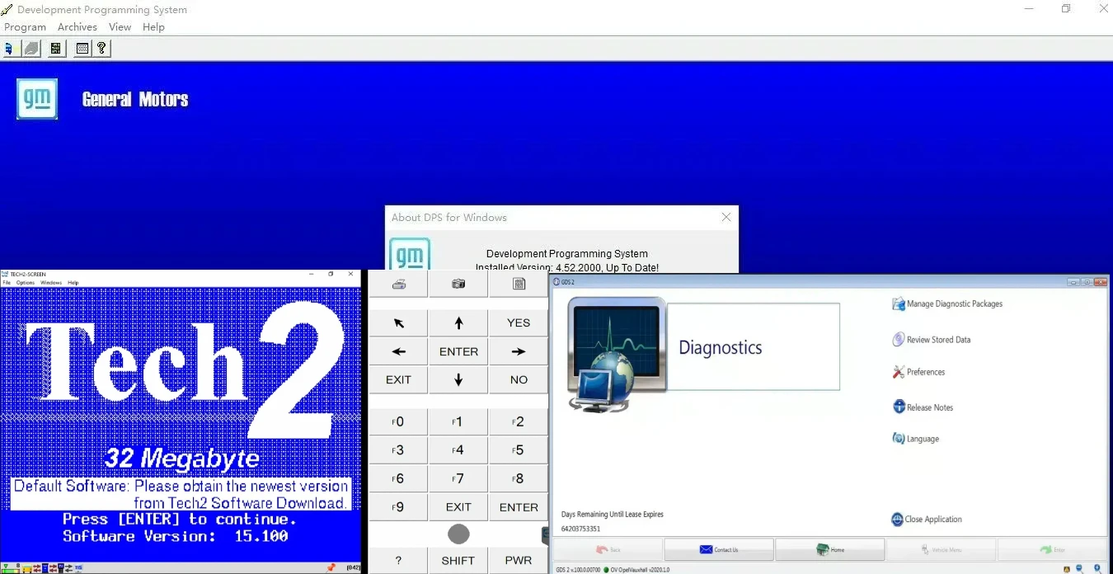Click the green module icon in DPS toolbar
Image resolution: width=1113 pixels, height=574 pixels.
[55, 49]
